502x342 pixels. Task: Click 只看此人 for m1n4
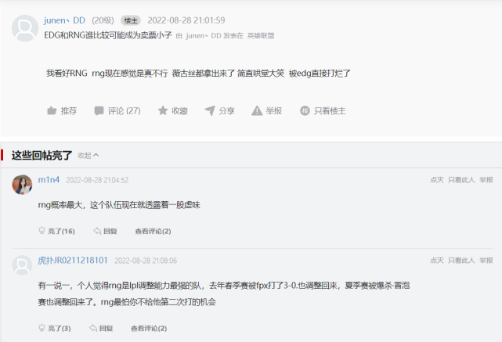[461, 180]
